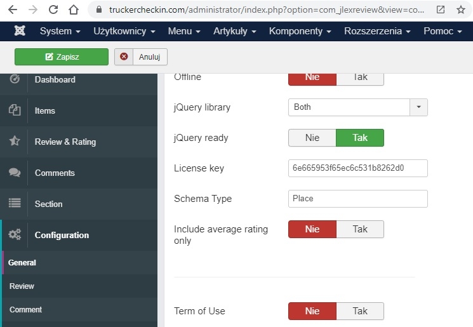The height and width of the screenshot is (327, 473).
Task: Set Offline to Tak
Action: tap(360, 77)
